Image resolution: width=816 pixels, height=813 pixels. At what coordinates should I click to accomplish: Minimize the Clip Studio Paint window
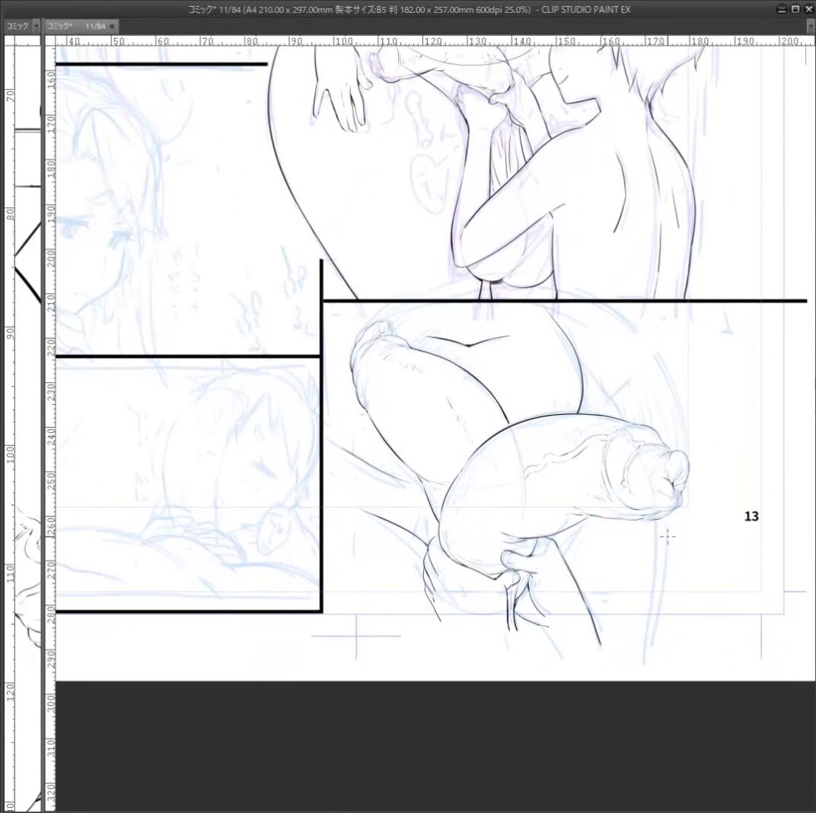782,9
